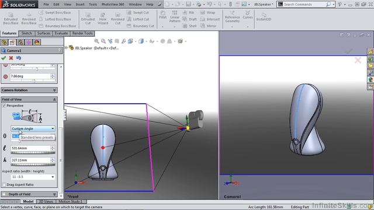Open the Curves tool
Image resolution: width=374 pixels, height=210 pixels.
[x=248, y=15]
